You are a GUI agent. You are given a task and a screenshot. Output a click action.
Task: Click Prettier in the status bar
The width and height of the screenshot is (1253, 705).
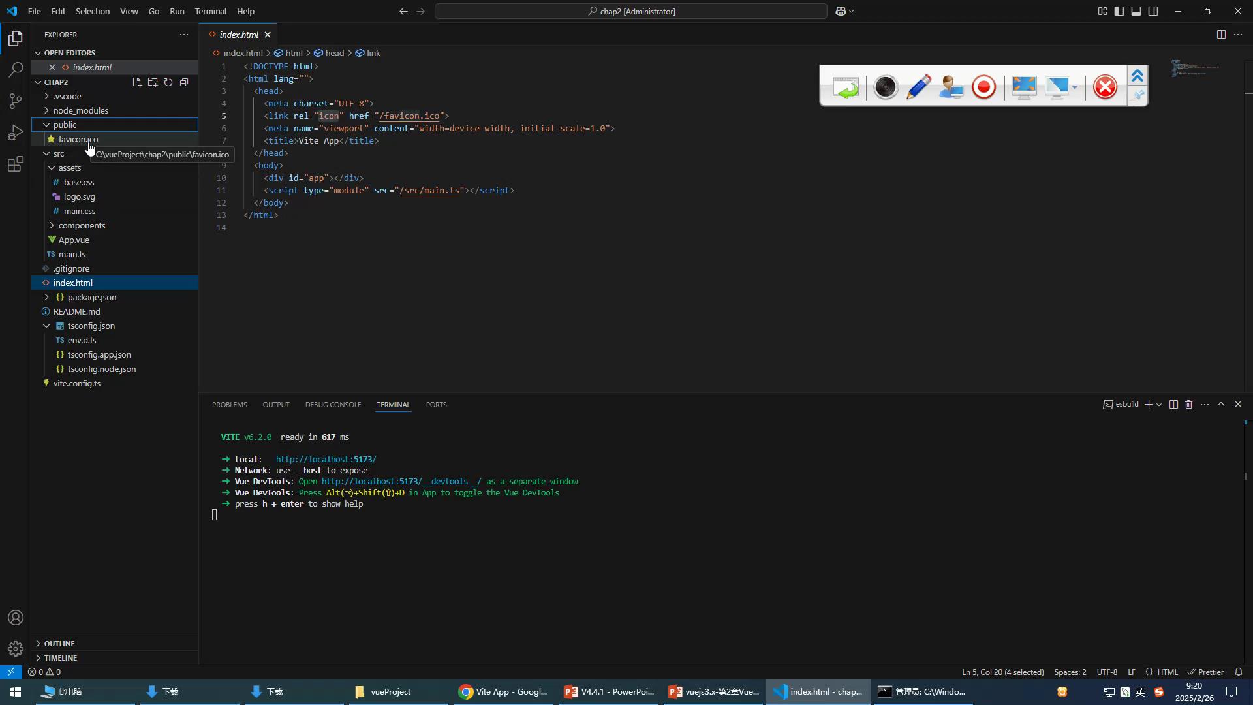pyautogui.click(x=1205, y=672)
